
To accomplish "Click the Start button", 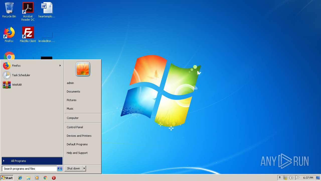I will coord(7,178).
